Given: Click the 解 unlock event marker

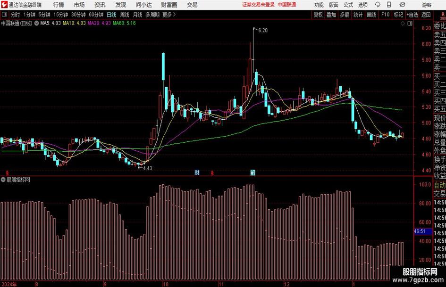Looking at the screenshot, I should click(x=252, y=172).
